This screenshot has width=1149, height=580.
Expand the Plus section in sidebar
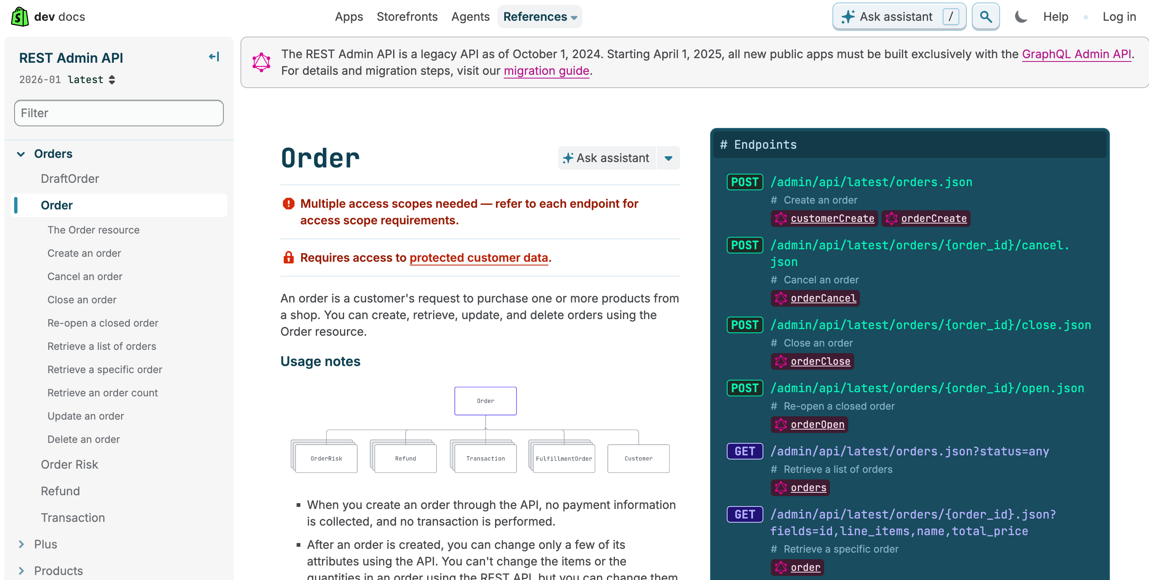(x=20, y=544)
